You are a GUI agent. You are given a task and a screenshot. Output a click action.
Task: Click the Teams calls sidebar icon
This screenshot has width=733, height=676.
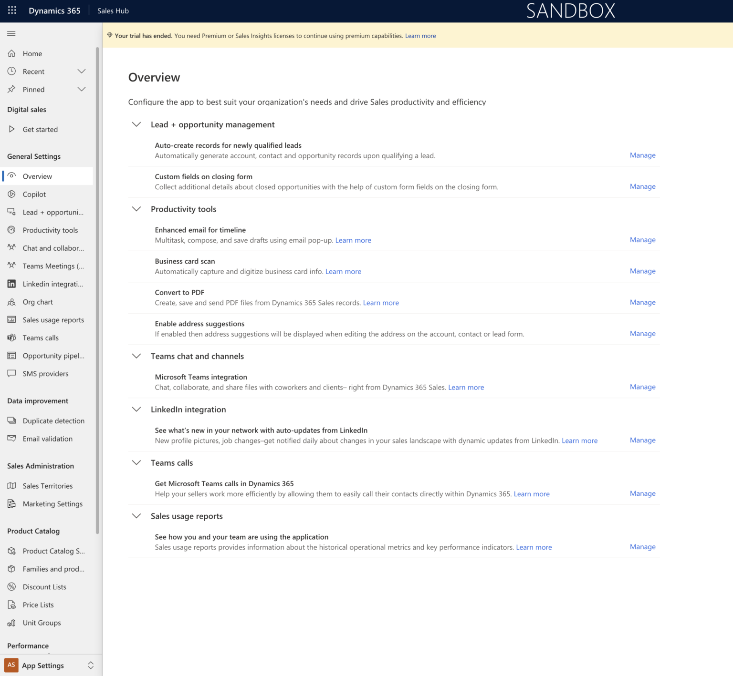(11, 338)
